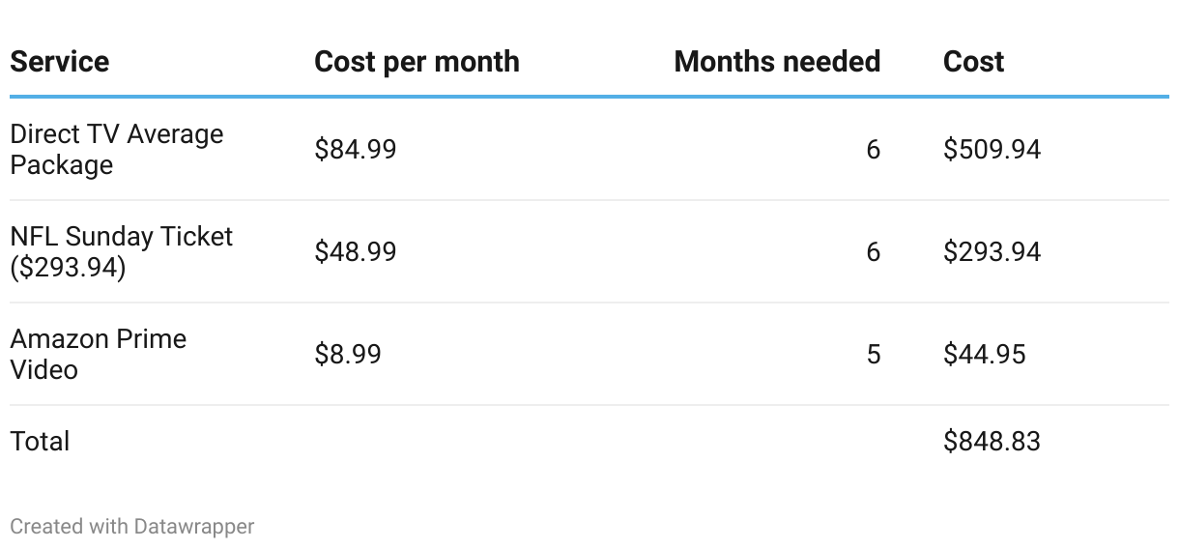Click the Service column header
This screenshot has height=549, width=1179.
(59, 62)
